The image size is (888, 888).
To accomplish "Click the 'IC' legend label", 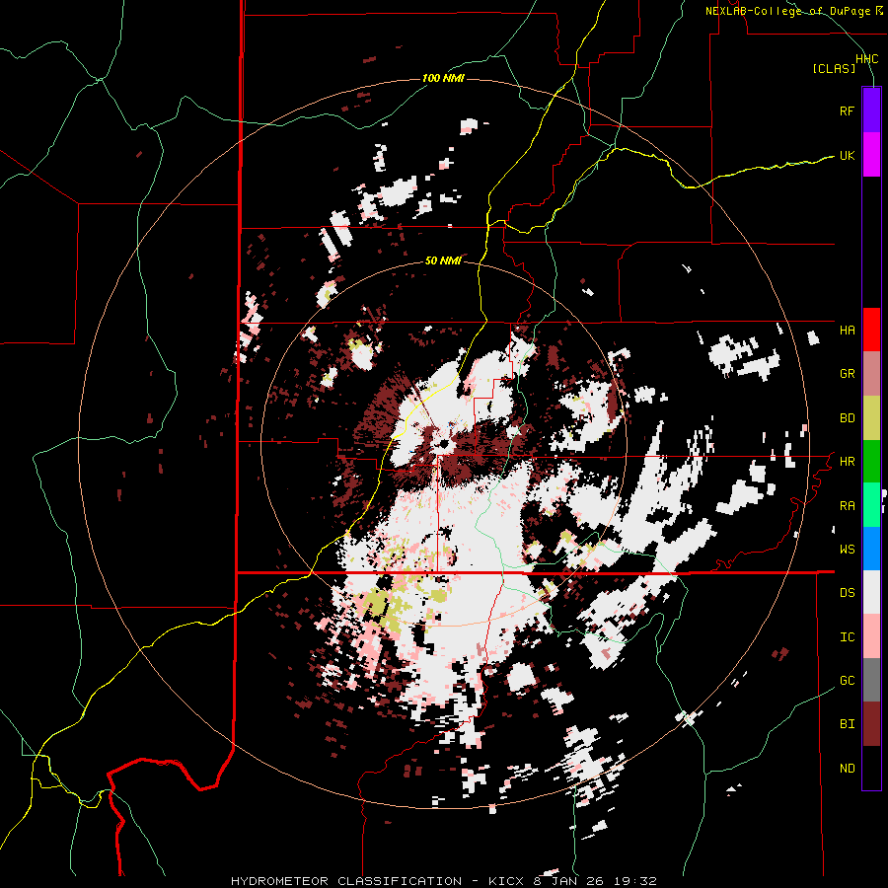I will click(847, 637).
